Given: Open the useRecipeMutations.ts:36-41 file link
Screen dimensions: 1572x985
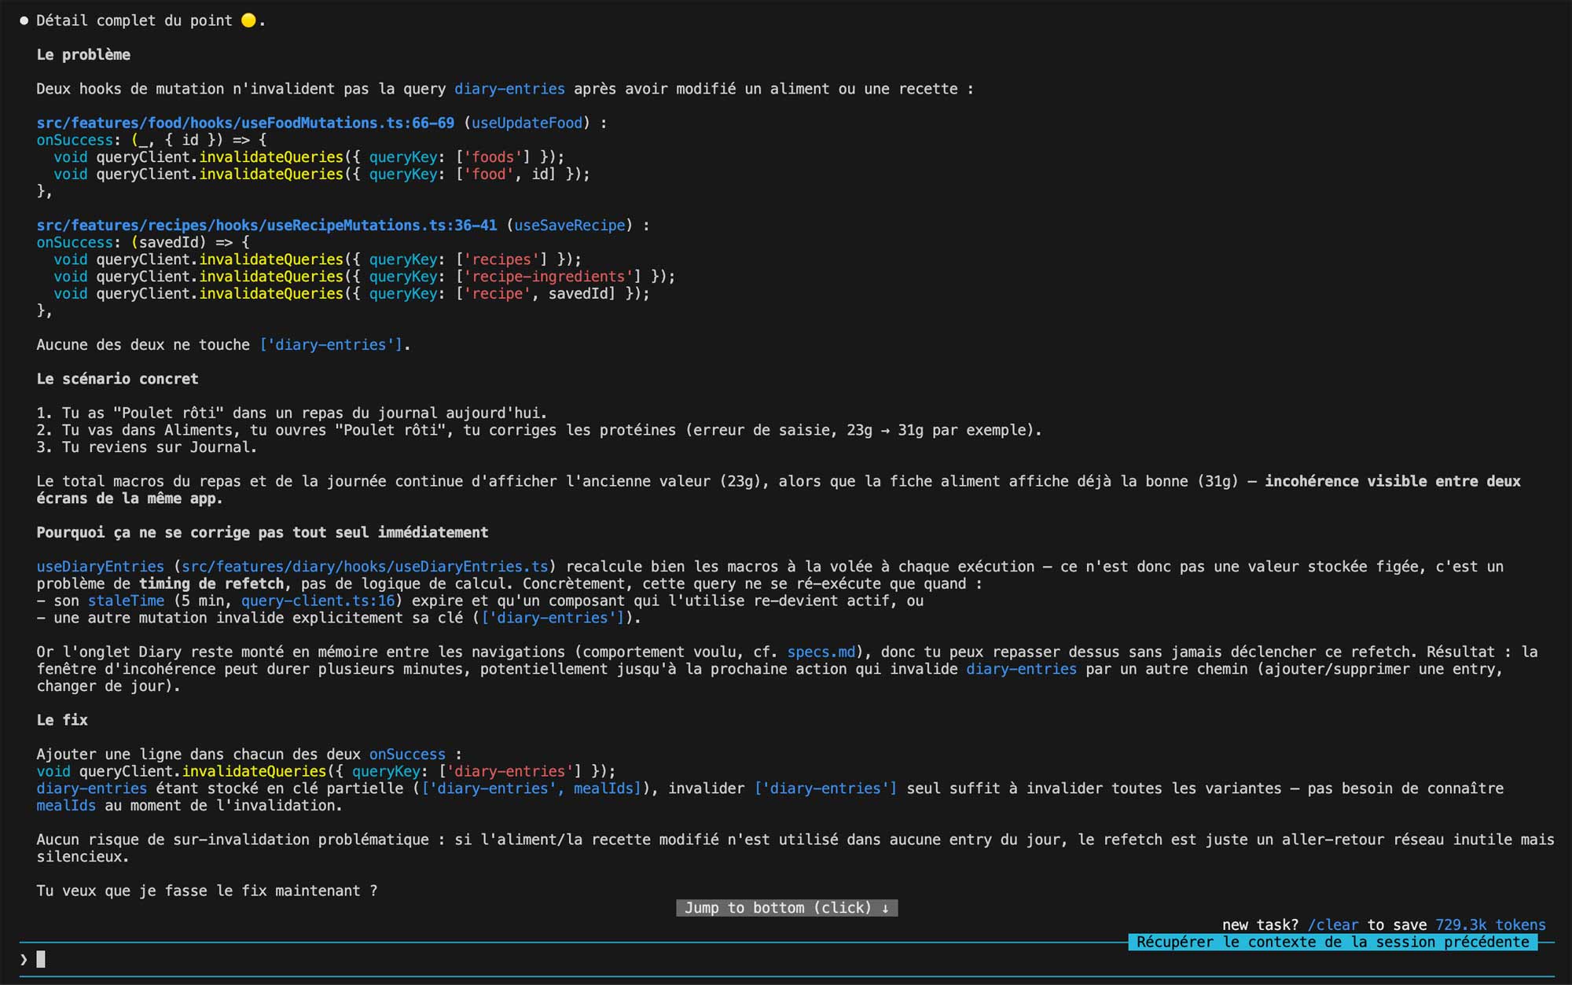Looking at the screenshot, I should tap(266, 225).
